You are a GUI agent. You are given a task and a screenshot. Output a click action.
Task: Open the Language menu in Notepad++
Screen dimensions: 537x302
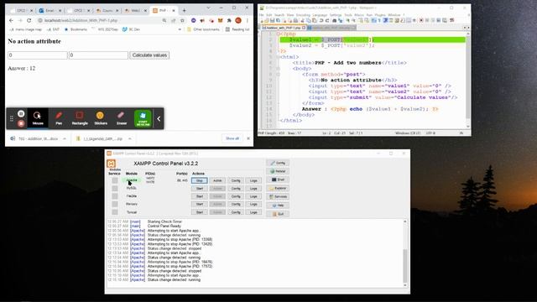pyautogui.click(x=320, y=15)
